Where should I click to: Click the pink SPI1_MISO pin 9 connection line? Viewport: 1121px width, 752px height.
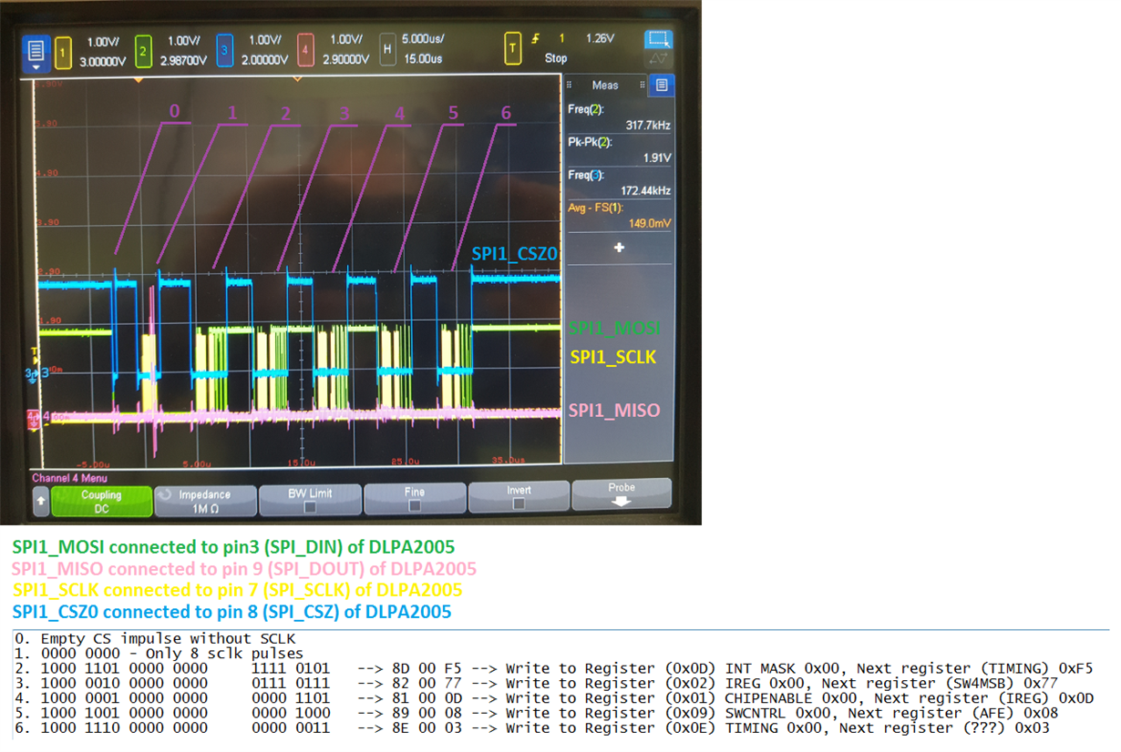244,569
